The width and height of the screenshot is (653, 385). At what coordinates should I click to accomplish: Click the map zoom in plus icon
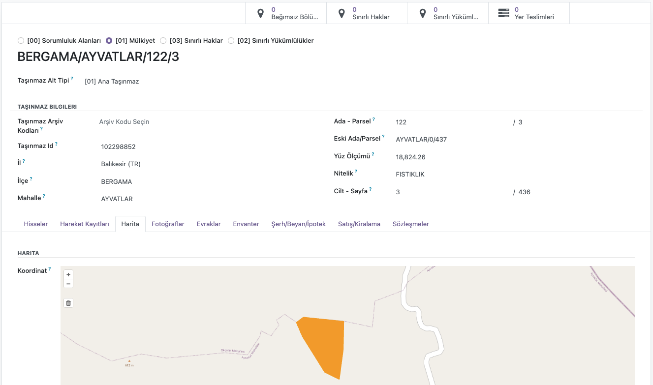pyautogui.click(x=68, y=274)
